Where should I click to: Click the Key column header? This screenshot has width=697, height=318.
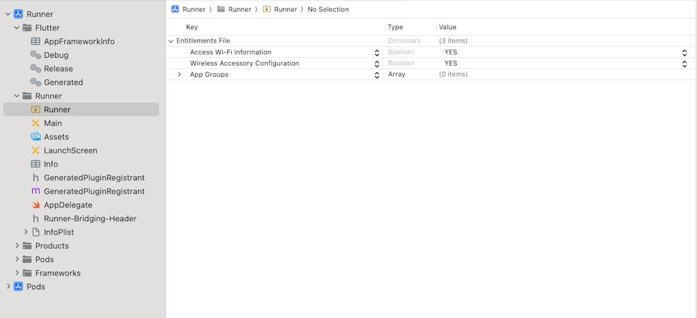click(x=192, y=27)
